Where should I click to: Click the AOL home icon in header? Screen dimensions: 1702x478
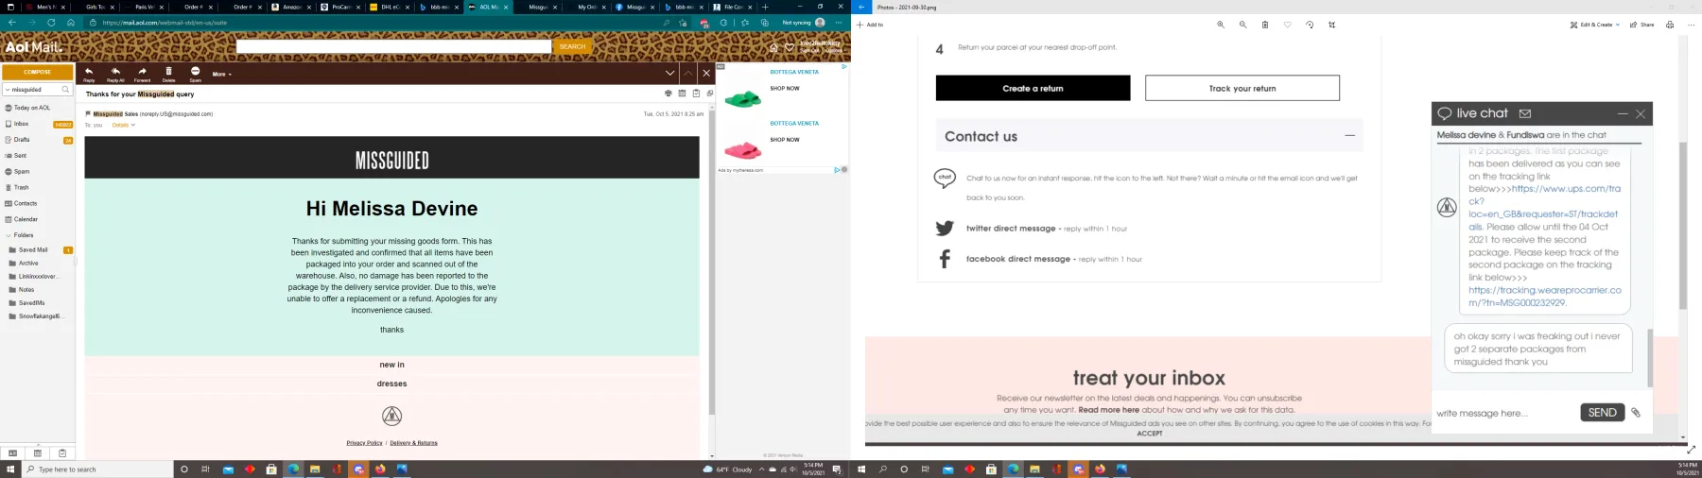pos(773,47)
